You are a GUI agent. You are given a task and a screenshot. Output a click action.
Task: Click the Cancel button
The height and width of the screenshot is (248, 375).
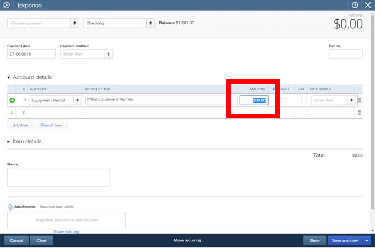[17, 241]
